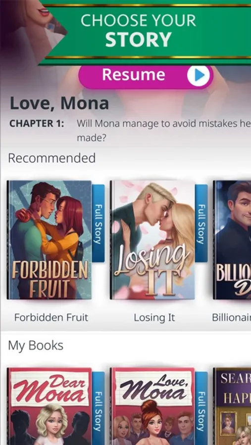
Task: Open the Dear Mona book in My Books
Action: (50, 406)
